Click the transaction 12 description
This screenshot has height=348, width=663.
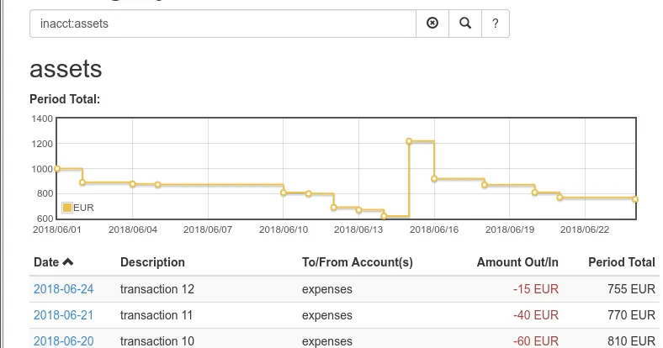157,289
